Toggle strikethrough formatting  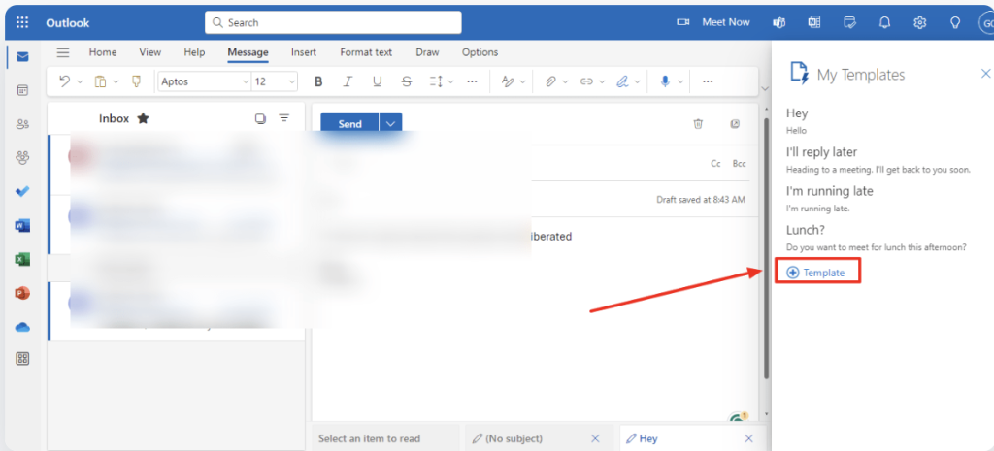[406, 82]
